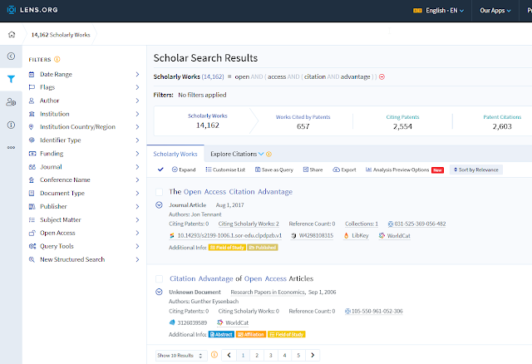Click the Affiliation tag on second result
The height and width of the screenshot is (364, 532).
pyautogui.click(x=251, y=334)
